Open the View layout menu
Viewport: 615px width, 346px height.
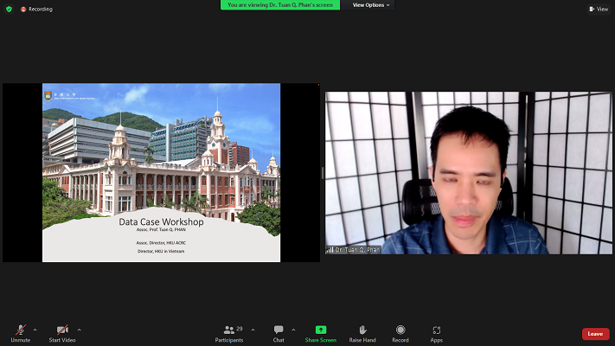[598, 9]
